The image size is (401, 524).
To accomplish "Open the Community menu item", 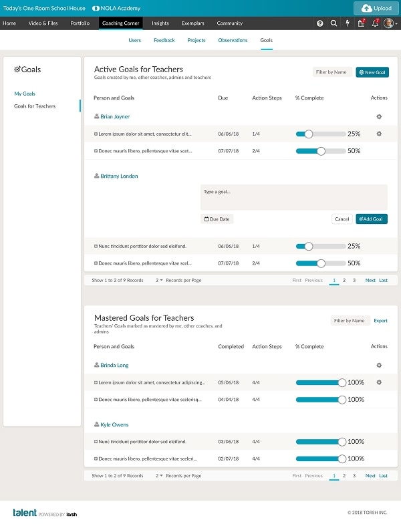I will click(x=230, y=23).
